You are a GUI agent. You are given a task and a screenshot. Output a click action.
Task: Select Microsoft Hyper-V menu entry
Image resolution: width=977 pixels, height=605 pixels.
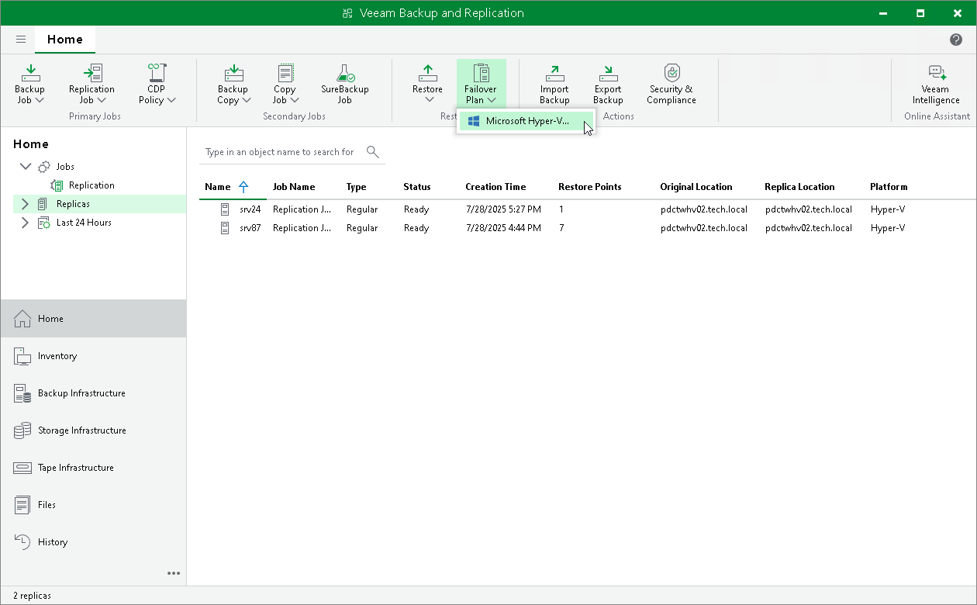pyautogui.click(x=526, y=121)
